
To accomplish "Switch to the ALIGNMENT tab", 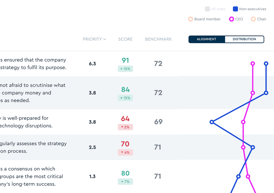I will coord(207,39).
